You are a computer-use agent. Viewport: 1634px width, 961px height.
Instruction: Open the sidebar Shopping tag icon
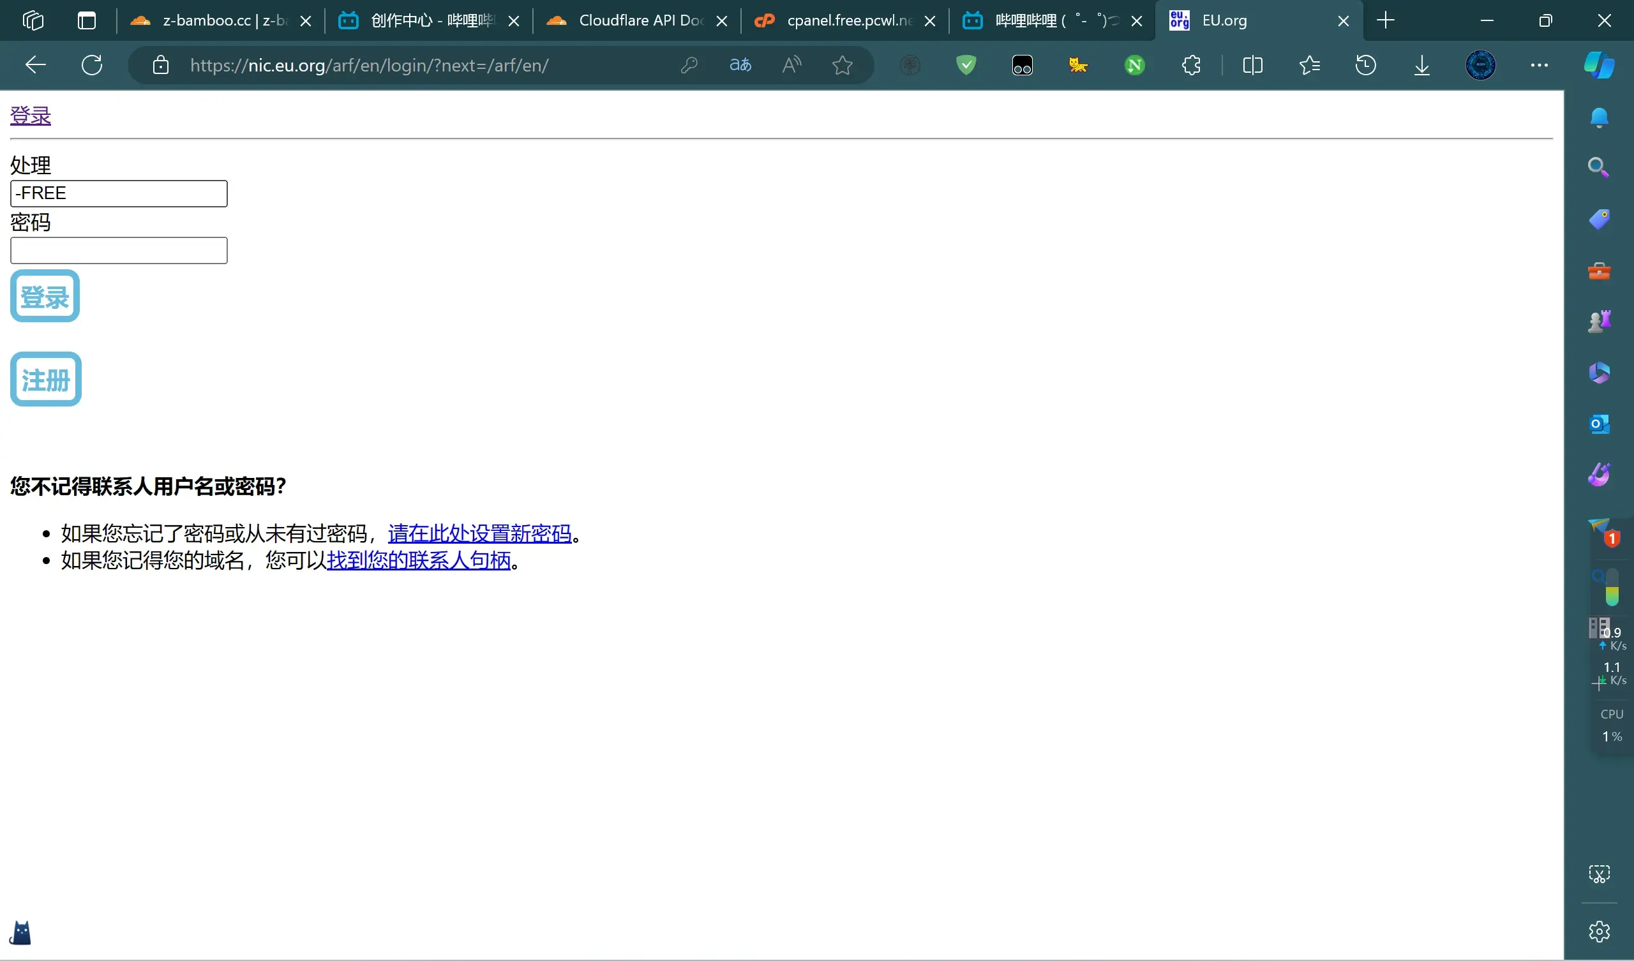(1600, 219)
